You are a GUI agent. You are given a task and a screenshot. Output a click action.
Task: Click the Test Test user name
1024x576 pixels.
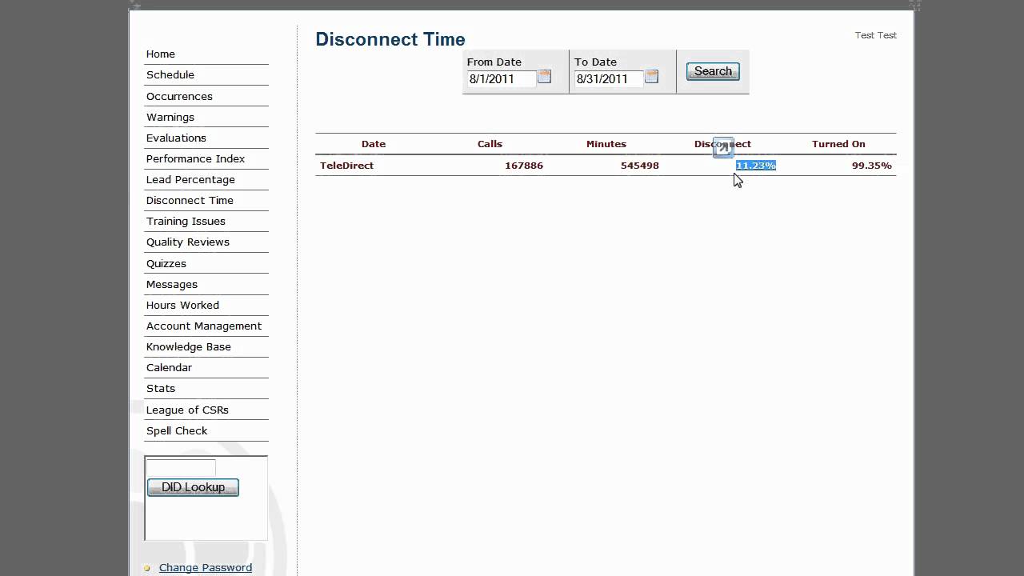(x=876, y=35)
